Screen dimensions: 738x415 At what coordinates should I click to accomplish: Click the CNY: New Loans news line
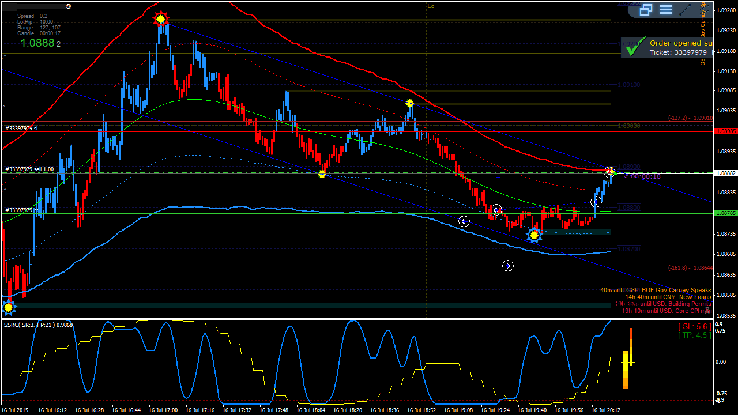pyautogui.click(x=668, y=297)
